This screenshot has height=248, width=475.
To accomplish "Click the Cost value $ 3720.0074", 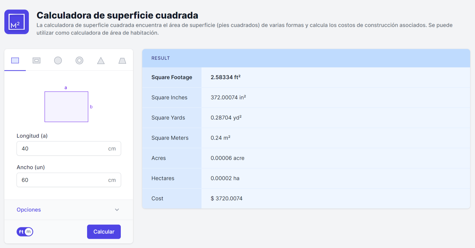I will coord(227,198).
